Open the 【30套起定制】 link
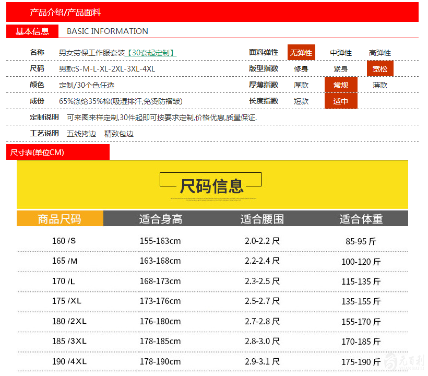428x376 pixels. 151,53
